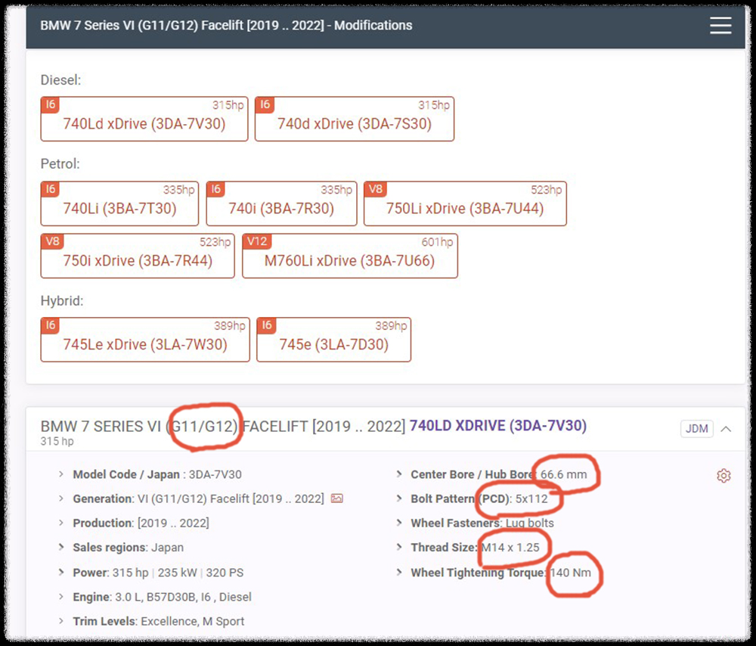Viewport: 756px width, 646px height.
Task: Click the 'Diesel:' section label
Action: [60, 79]
